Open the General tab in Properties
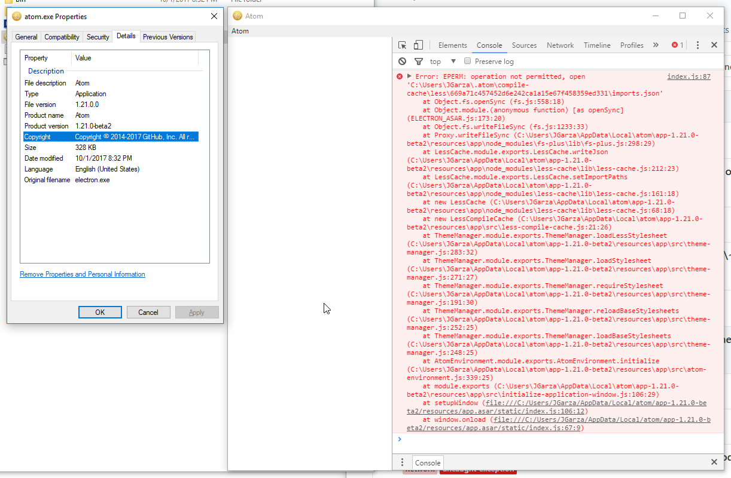731x478 pixels. (x=26, y=37)
